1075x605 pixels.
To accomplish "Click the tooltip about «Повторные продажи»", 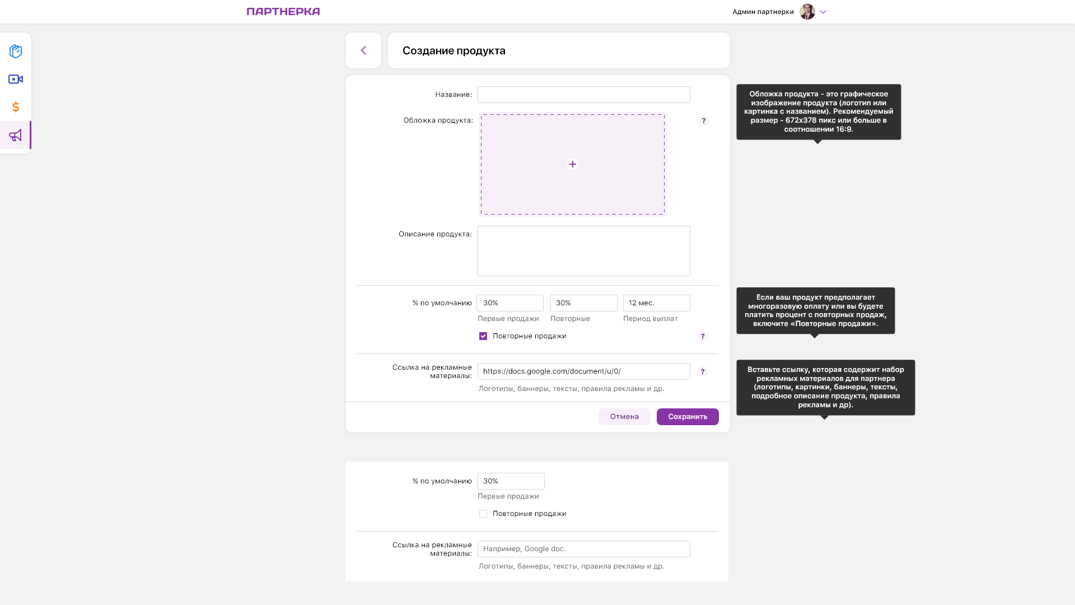I will tap(815, 310).
